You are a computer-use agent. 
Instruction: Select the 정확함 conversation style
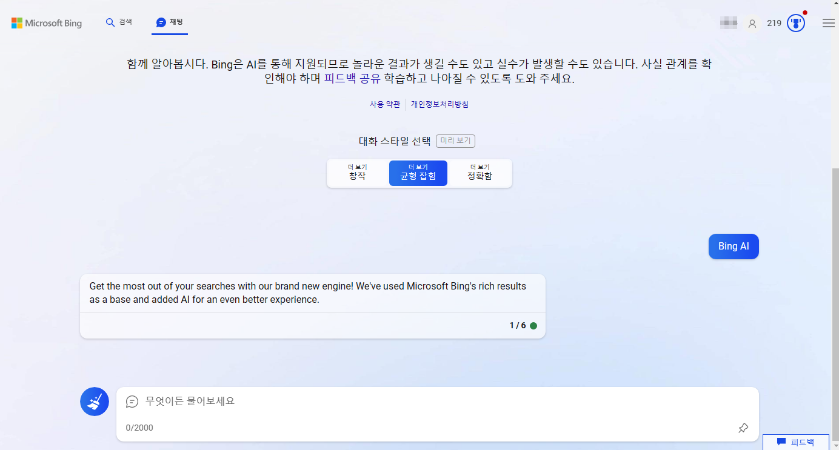point(480,173)
